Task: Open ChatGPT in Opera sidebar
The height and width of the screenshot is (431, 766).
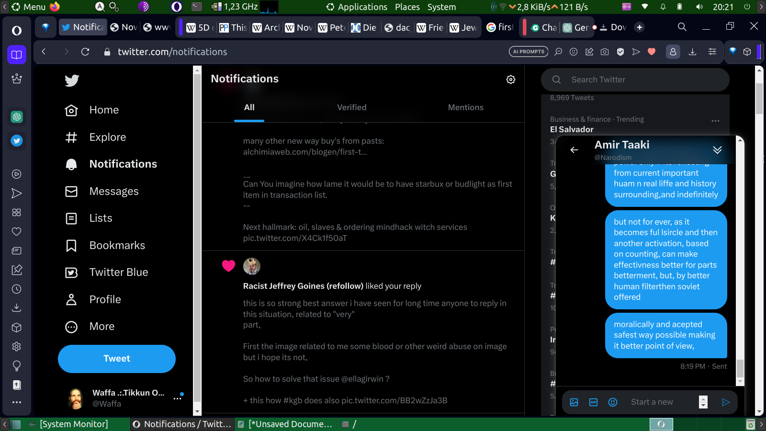Action: (17, 117)
